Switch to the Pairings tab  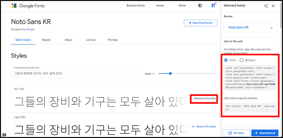(x=113, y=40)
